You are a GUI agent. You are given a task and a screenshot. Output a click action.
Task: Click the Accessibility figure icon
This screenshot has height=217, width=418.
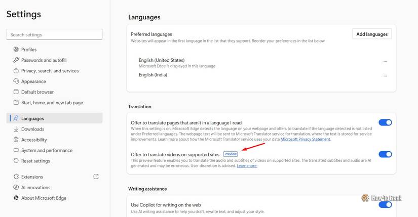coord(16,140)
